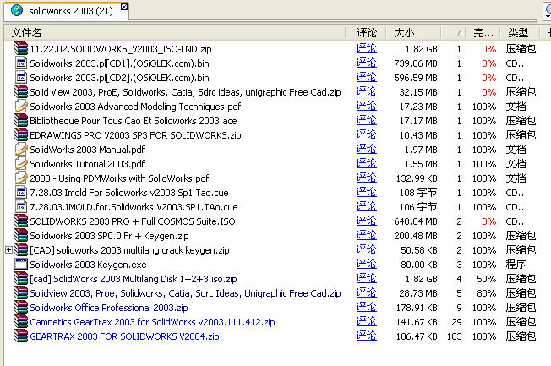The height and width of the screenshot is (366, 551).
Task: Click document icon of Advanced Modeling Techniques.pdf
Action: (21, 107)
